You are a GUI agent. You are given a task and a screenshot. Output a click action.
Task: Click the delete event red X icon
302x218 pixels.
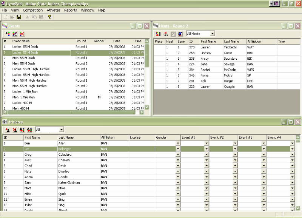click(x=22, y=34)
